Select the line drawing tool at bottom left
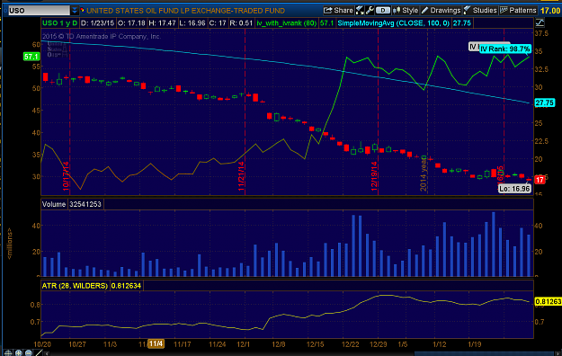This screenshot has height=356, width=562. [x=39, y=353]
